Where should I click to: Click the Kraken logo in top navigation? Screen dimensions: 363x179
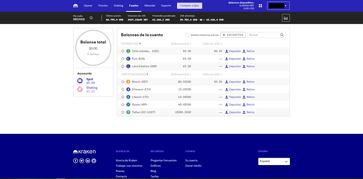[x=76, y=6]
